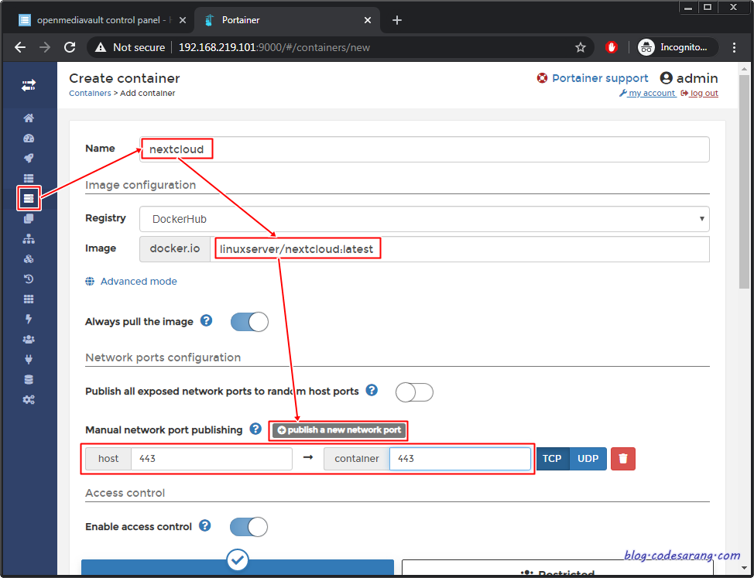Open a new browser tab

point(396,20)
